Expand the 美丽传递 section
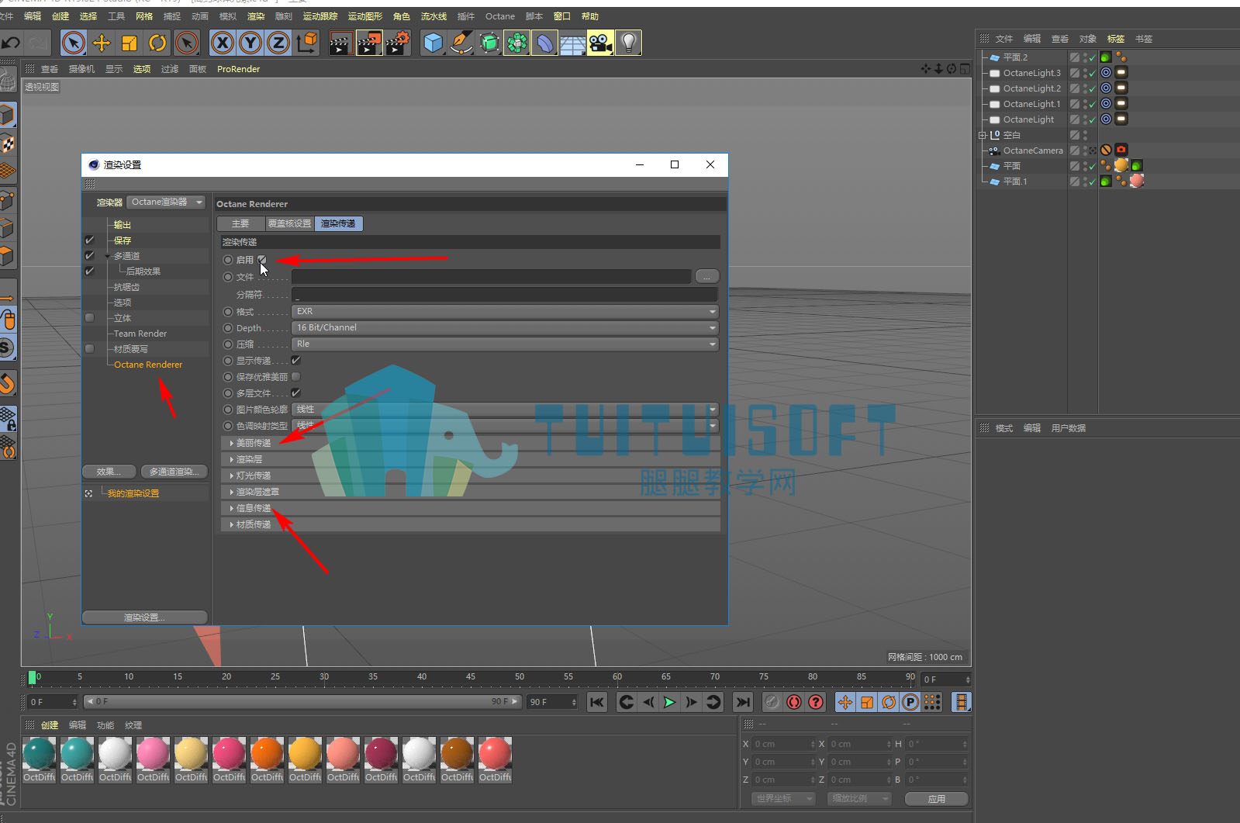 point(470,443)
